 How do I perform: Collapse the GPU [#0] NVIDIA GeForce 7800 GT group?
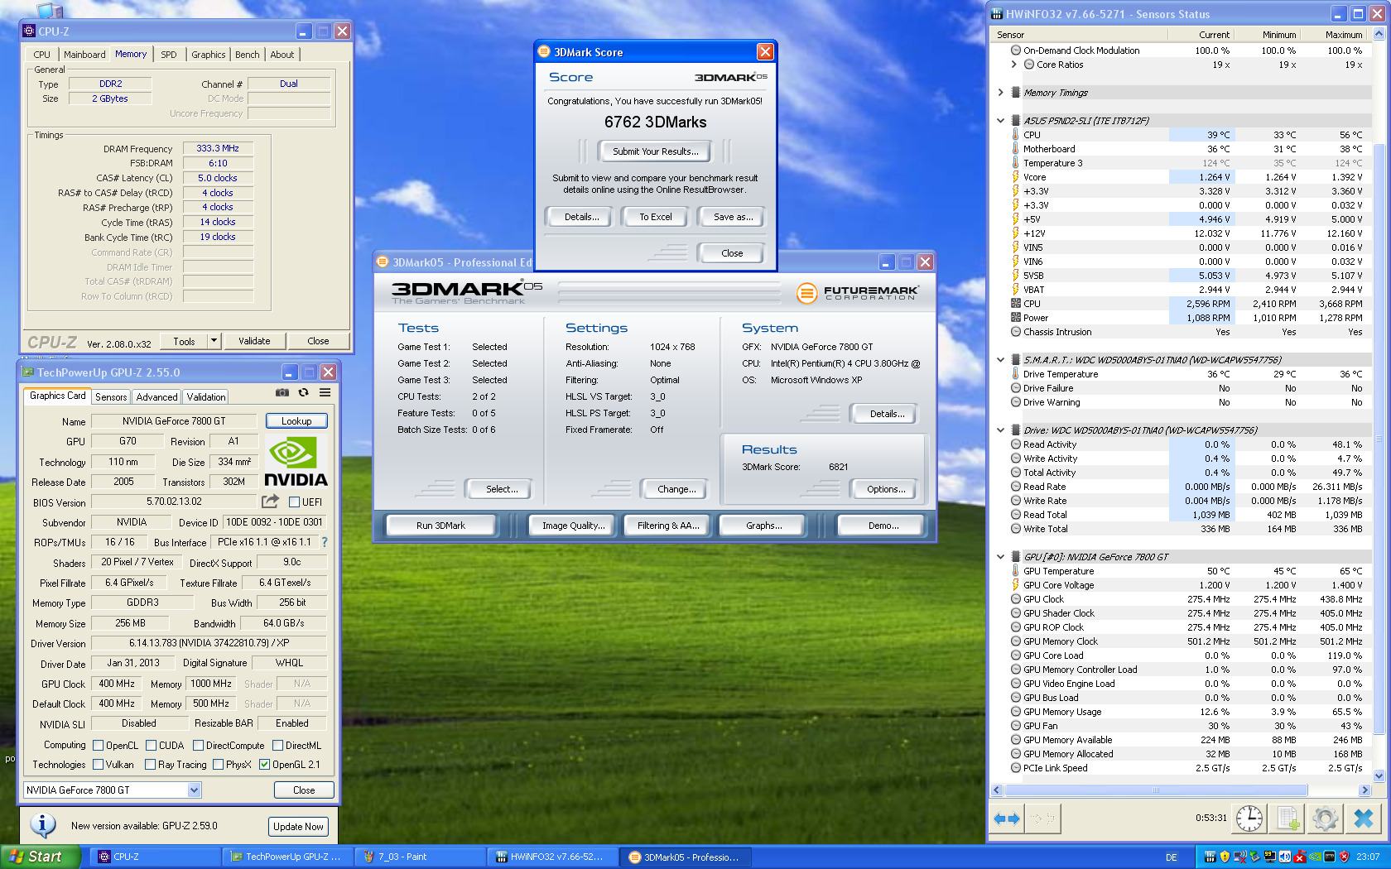[x=1000, y=557]
